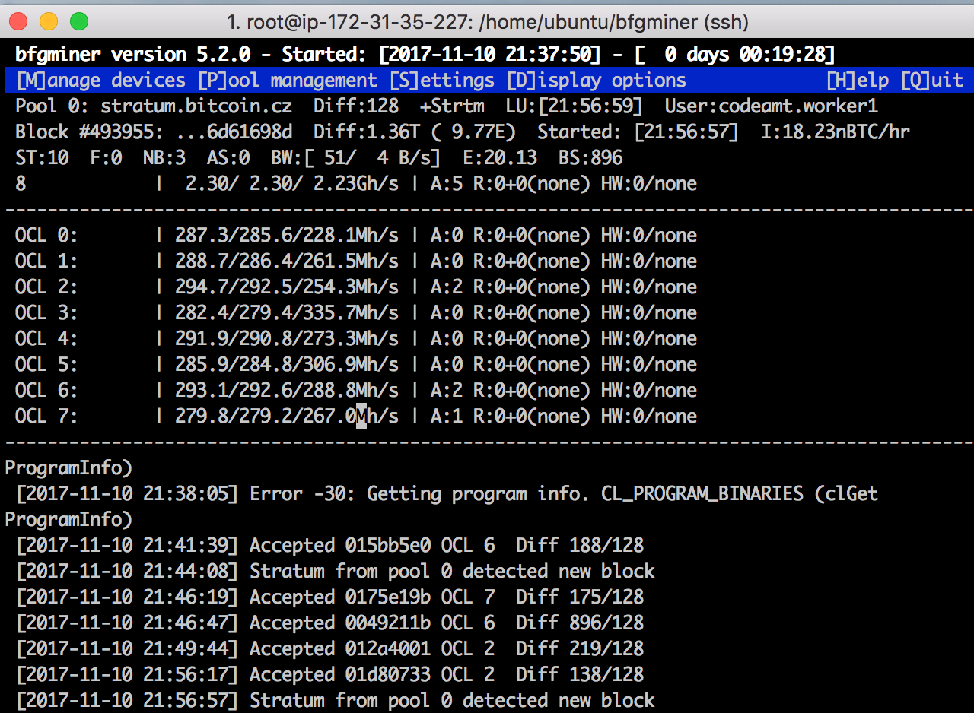Image resolution: width=974 pixels, height=713 pixels.
Task: Select the [S]ettings menu option
Action: pos(442,81)
